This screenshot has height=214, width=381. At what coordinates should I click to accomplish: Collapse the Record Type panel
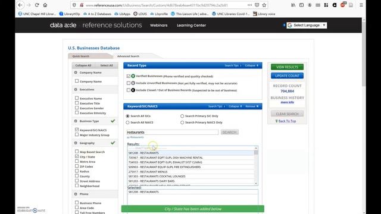click(x=251, y=65)
